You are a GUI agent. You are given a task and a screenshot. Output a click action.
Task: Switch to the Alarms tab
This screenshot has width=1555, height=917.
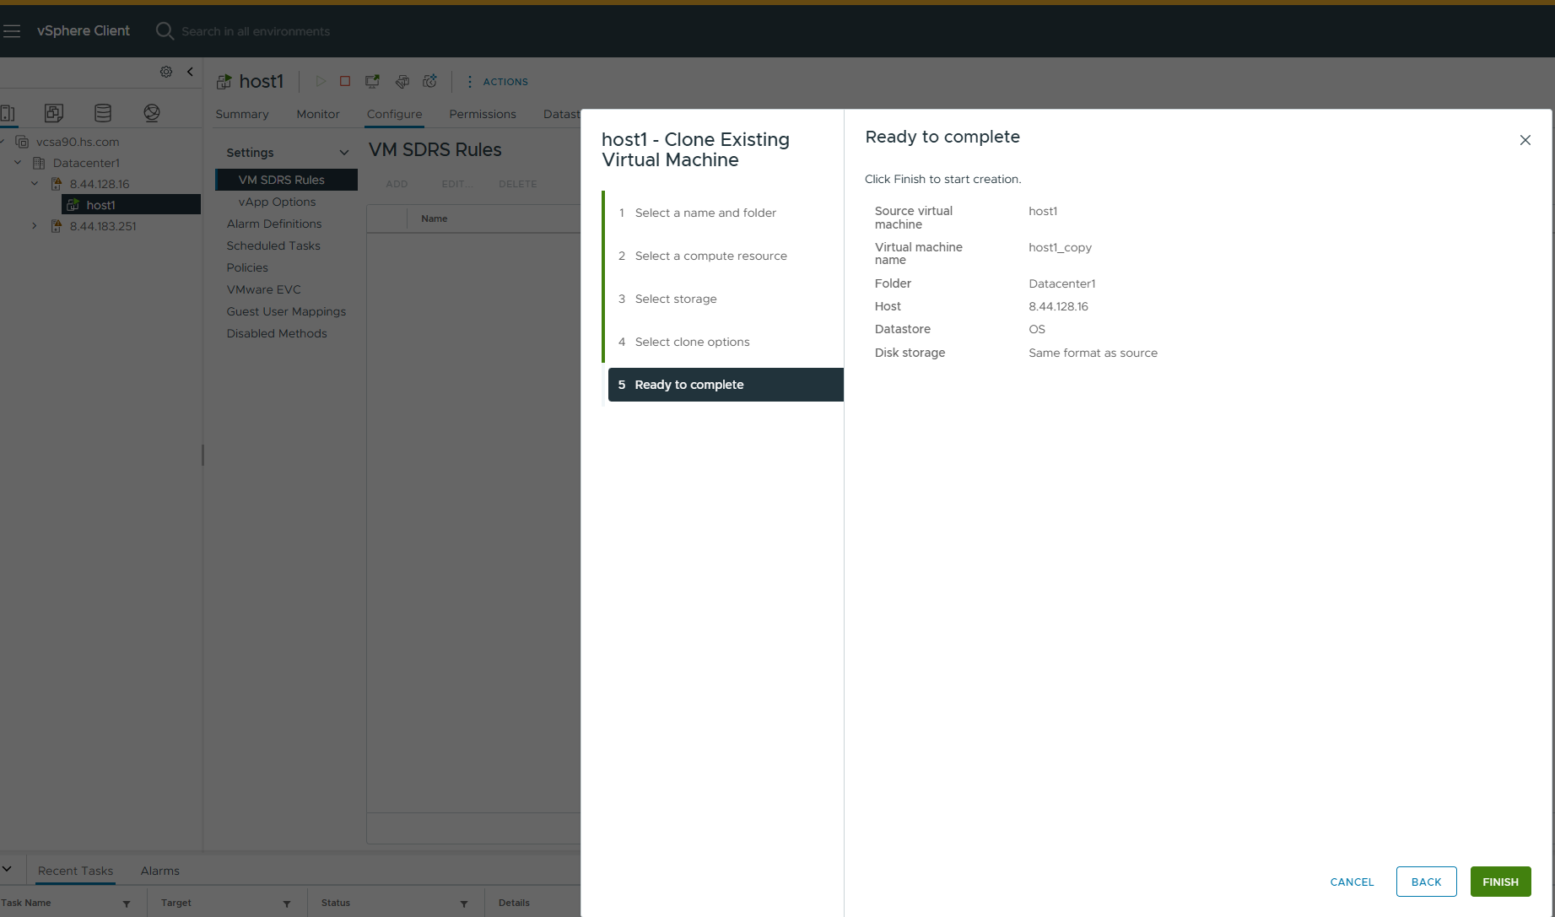pos(160,871)
